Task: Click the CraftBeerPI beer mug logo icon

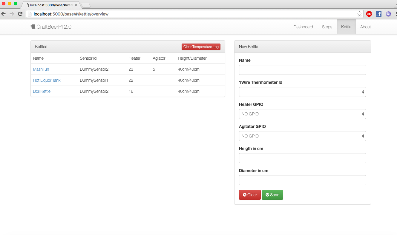Action: click(x=33, y=27)
